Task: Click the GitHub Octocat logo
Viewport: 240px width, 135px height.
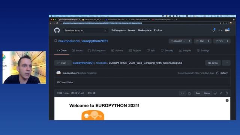Action: click(x=57, y=30)
